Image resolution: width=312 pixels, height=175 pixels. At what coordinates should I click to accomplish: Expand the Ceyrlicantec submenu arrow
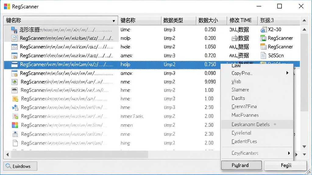(x=289, y=153)
